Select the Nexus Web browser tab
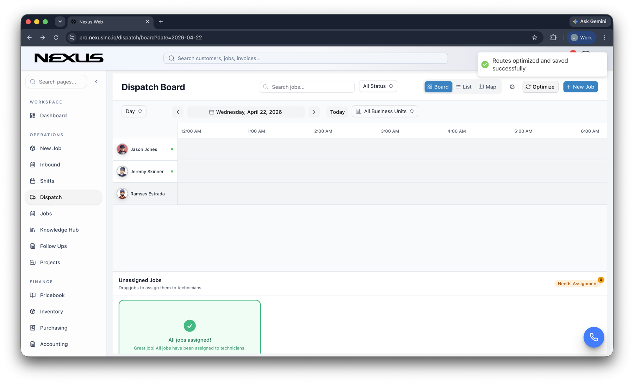This screenshot has height=384, width=634. point(110,21)
